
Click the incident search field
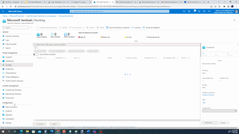[x=117, y=45]
